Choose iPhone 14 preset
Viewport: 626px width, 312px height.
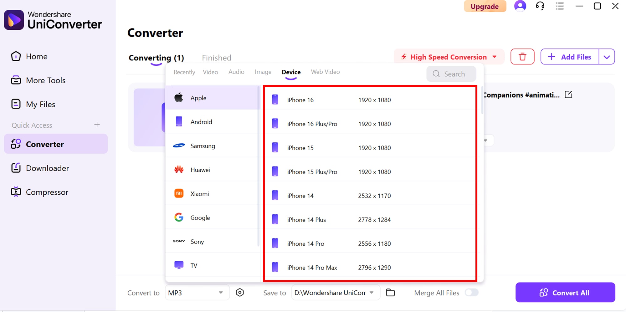click(370, 196)
